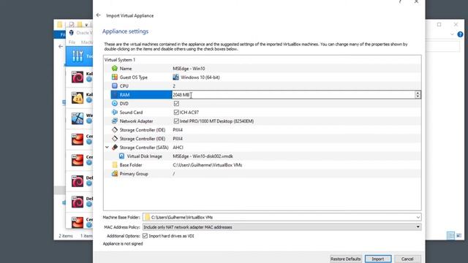468x263 pixels.
Task: Click the CPU count value '2'
Action: [174, 86]
